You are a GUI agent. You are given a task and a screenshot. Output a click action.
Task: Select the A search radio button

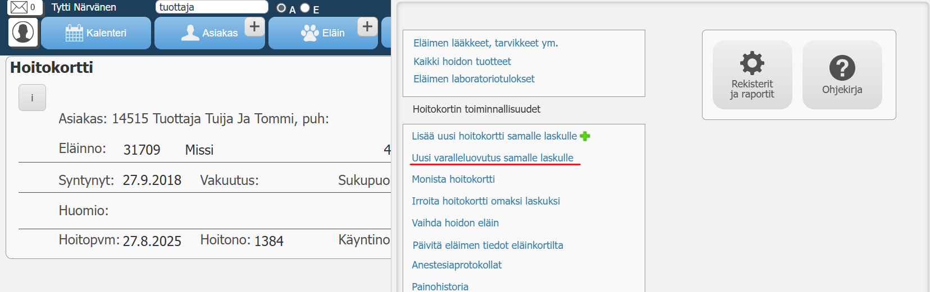281,8
